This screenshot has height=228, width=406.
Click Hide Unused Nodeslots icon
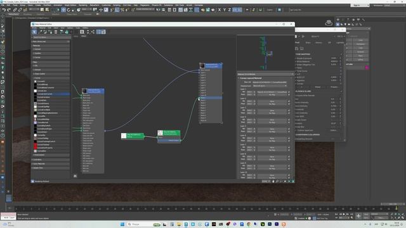67,32
